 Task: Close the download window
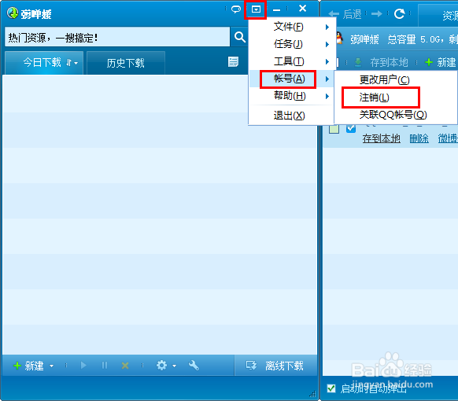[303, 9]
